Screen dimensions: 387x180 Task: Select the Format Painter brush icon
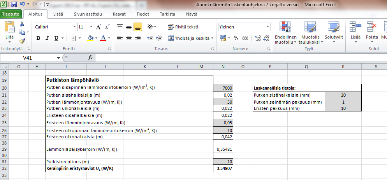(x=22, y=41)
